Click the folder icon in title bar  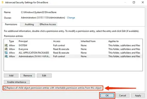click(x=3, y=2)
